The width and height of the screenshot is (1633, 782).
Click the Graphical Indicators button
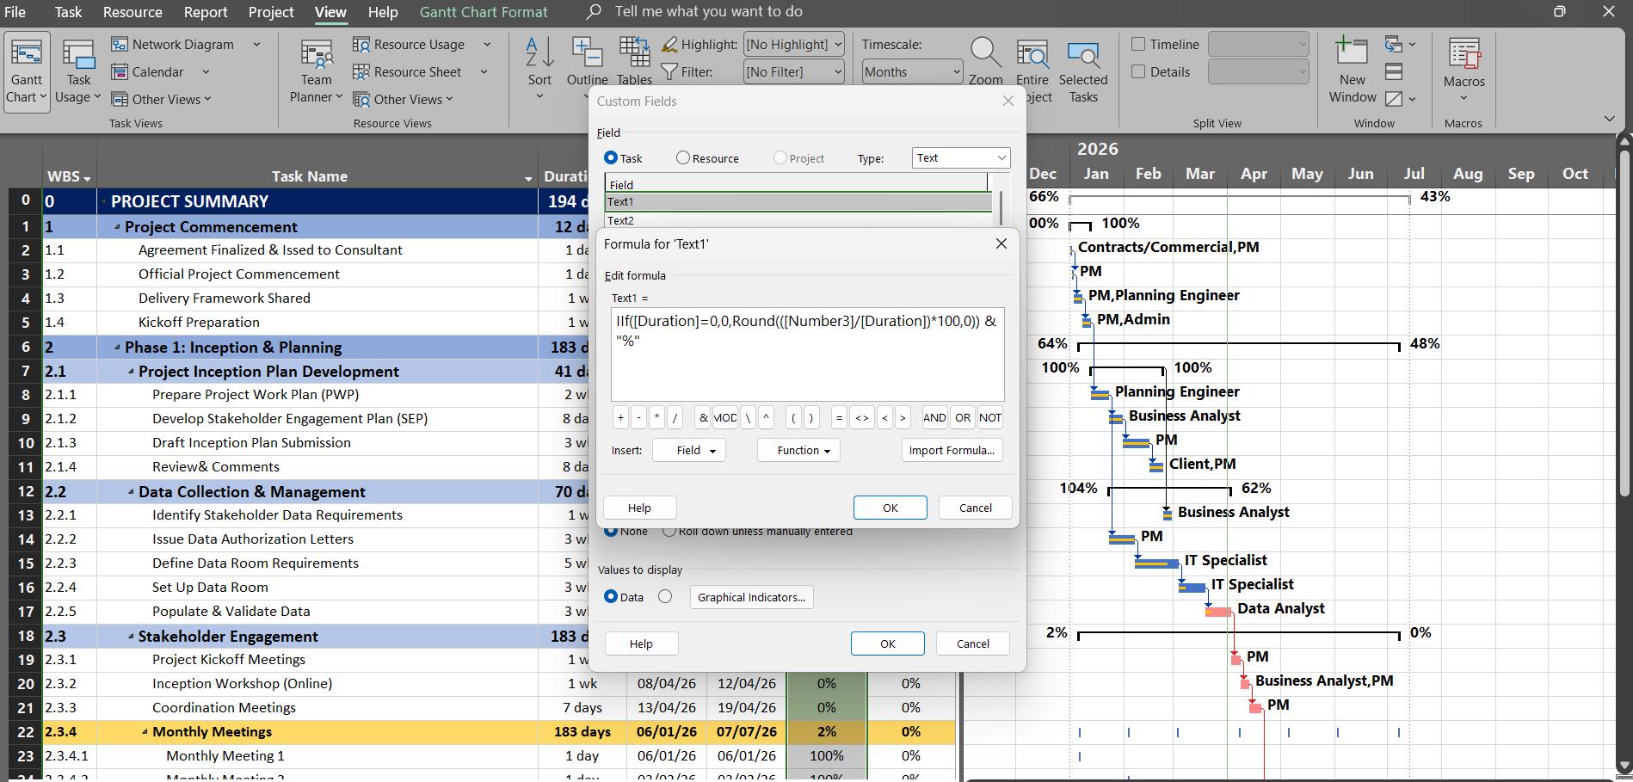(751, 597)
